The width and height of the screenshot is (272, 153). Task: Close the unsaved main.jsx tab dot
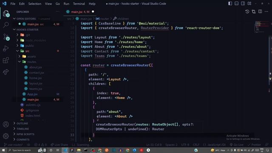[93, 11]
